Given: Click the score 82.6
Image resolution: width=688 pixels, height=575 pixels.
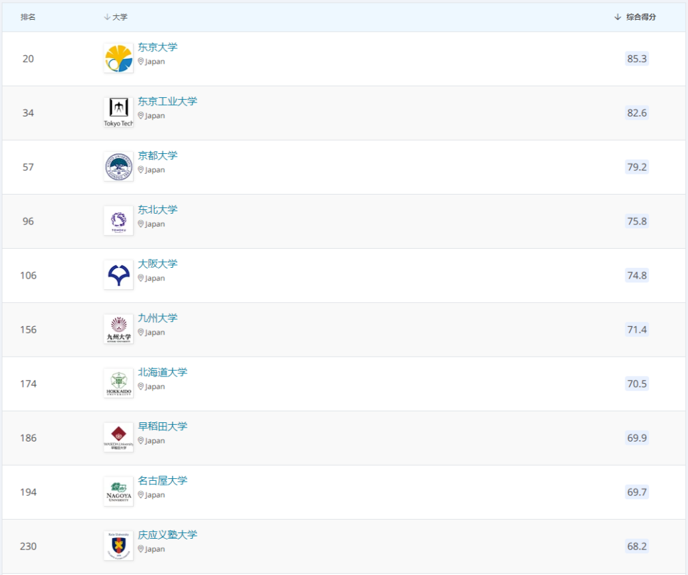Looking at the screenshot, I should tap(636, 113).
